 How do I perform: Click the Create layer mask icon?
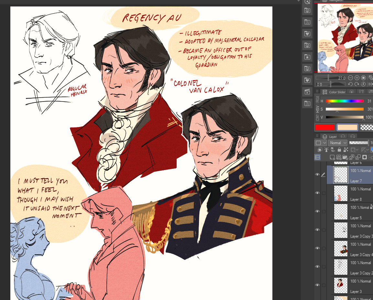tap(365, 157)
